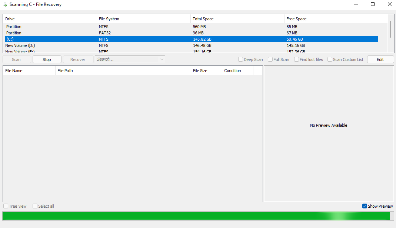The image size is (396, 228).
Task: Click the greyed-out Recover button
Action: pos(78,59)
